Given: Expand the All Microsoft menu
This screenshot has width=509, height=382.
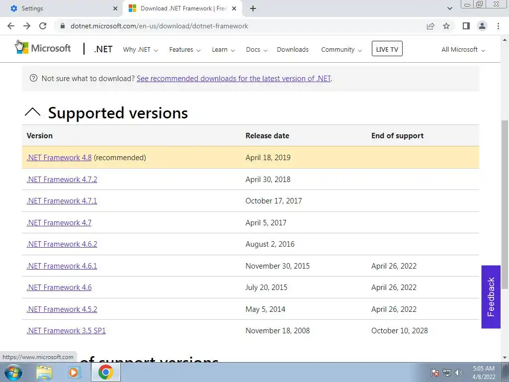Looking at the screenshot, I should 463,50.
